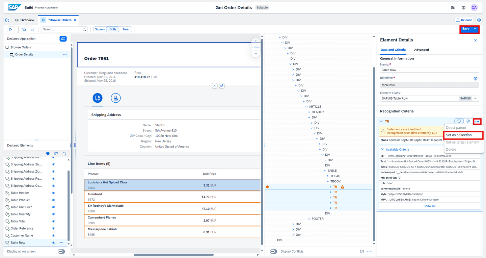Image resolution: width=486 pixels, height=258 pixels.
Task: Open the Overview tab
Action: point(25,20)
